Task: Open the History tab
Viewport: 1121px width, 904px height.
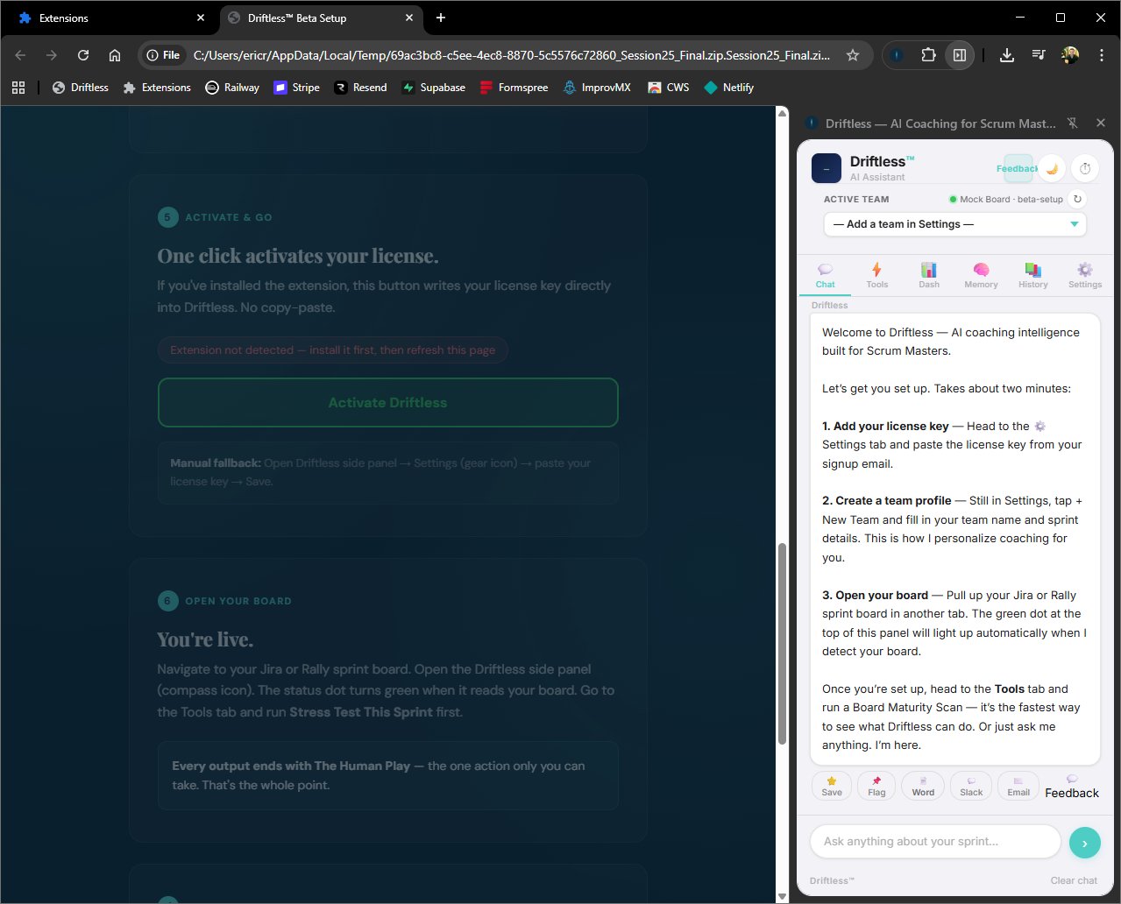Action: coord(1032,275)
